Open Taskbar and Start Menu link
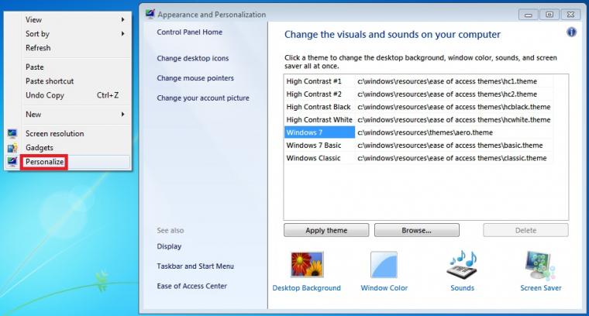The image size is (589, 316). (195, 266)
